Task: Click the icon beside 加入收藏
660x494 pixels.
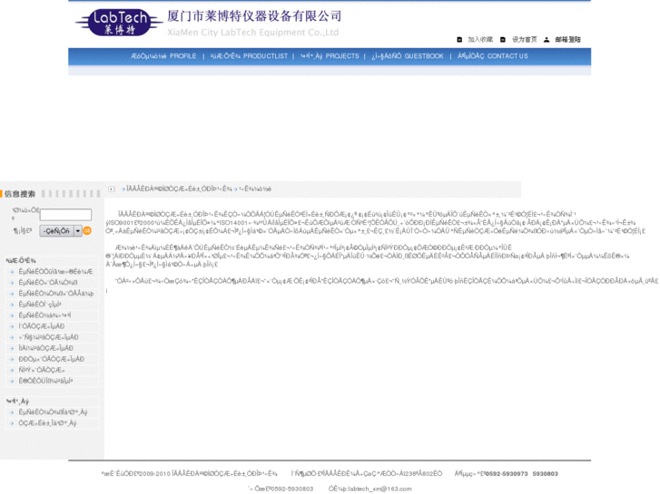Action: (459, 40)
